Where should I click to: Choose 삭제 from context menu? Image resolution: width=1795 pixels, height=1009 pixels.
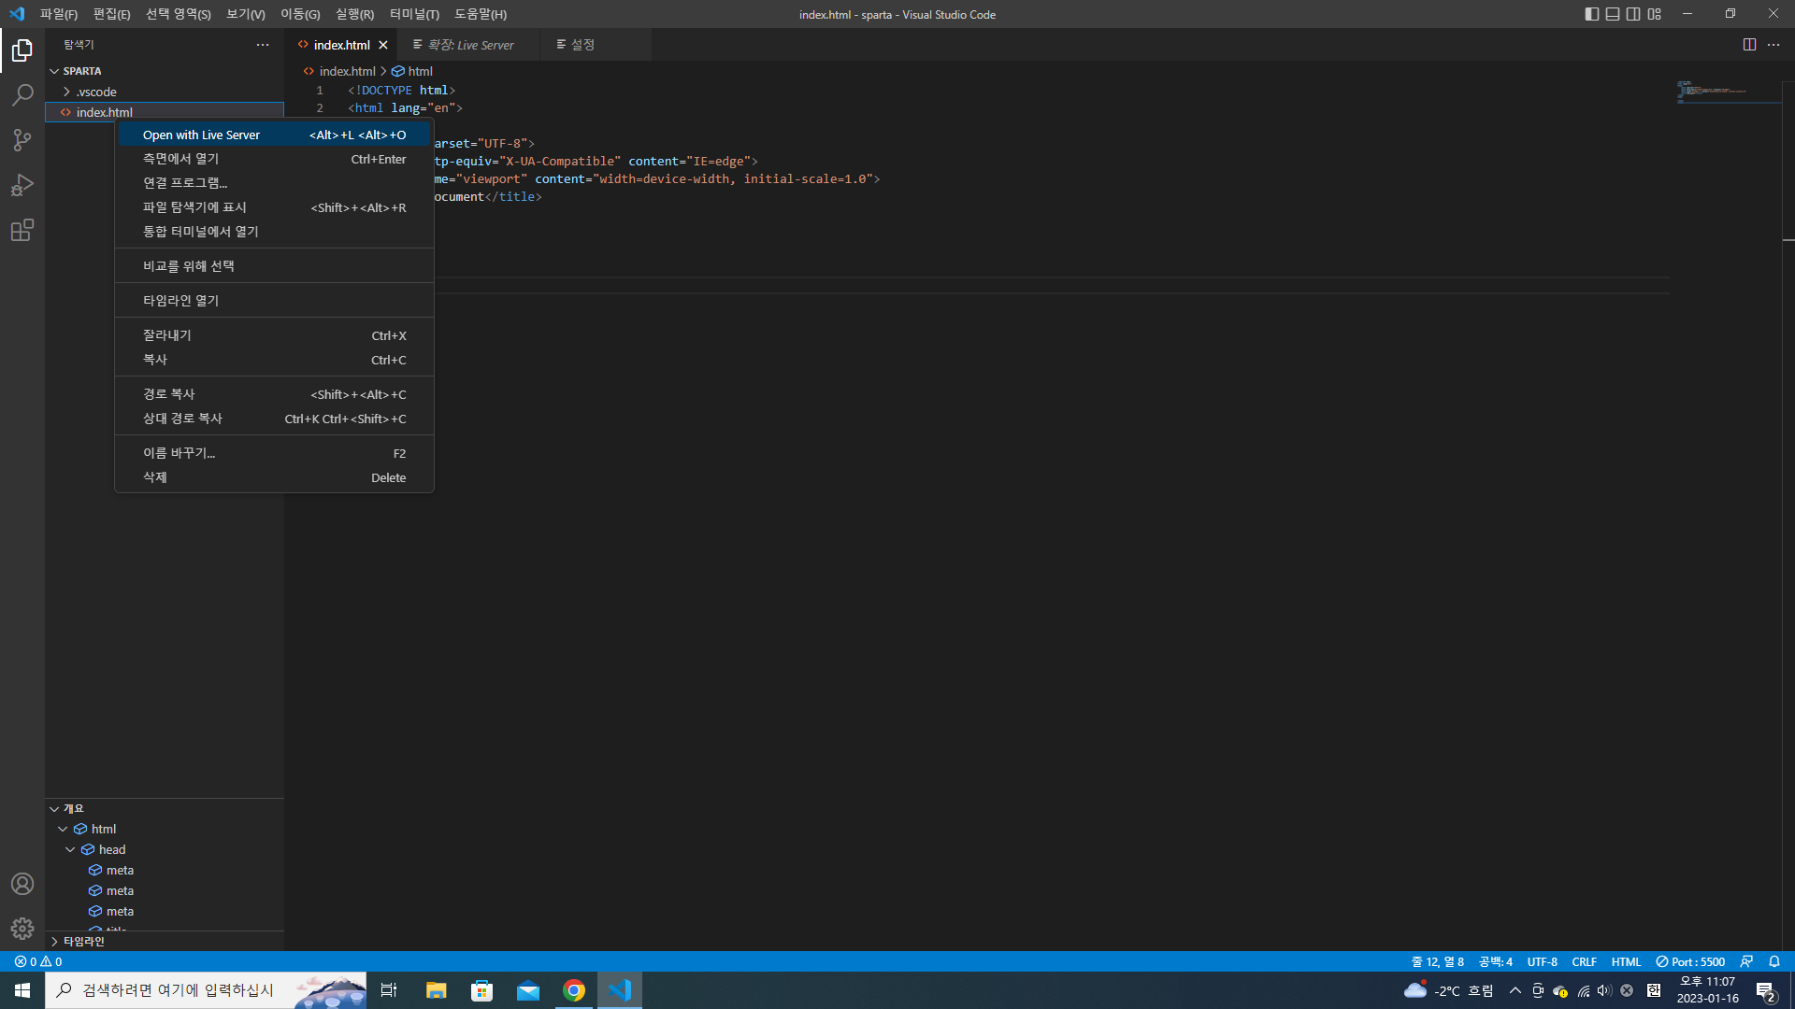pos(274,477)
